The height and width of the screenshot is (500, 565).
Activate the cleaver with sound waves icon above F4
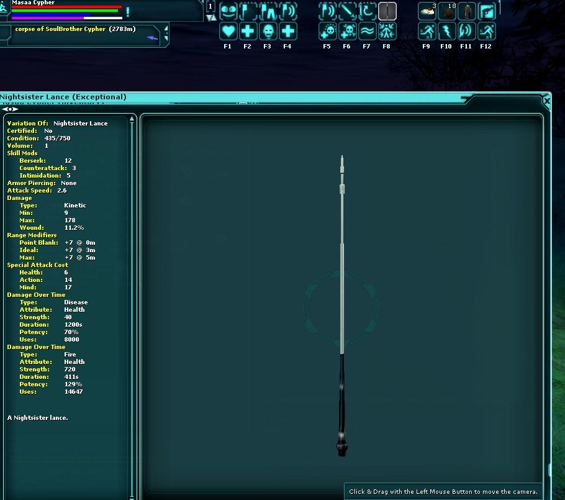288,11
